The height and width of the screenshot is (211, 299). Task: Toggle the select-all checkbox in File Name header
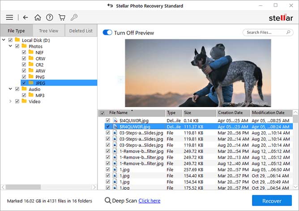[103, 113]
